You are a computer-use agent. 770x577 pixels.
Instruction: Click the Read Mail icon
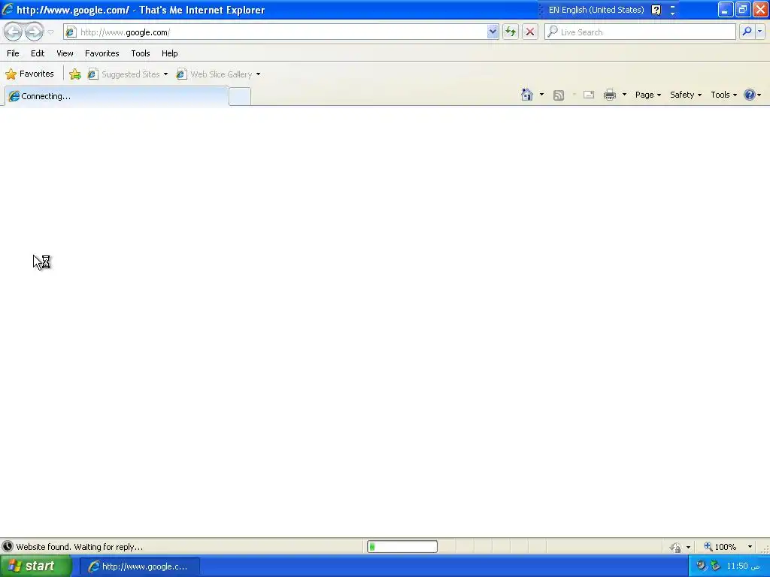(x=589, y=95)
